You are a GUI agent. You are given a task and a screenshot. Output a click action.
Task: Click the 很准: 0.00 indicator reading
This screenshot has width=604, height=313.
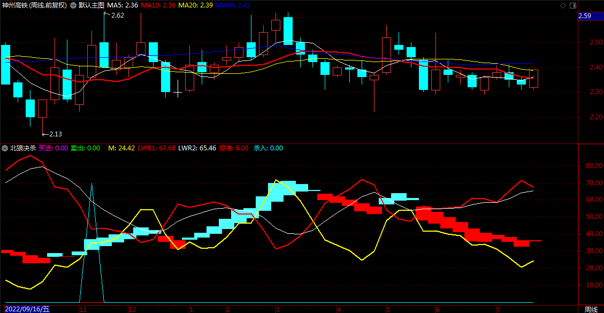pyautogui.click(x=234, y=148)
